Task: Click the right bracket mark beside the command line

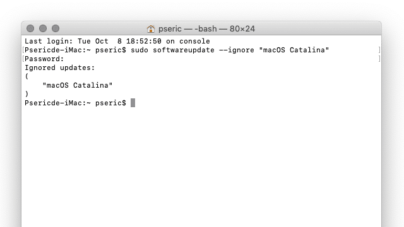Action: (379, 50)
